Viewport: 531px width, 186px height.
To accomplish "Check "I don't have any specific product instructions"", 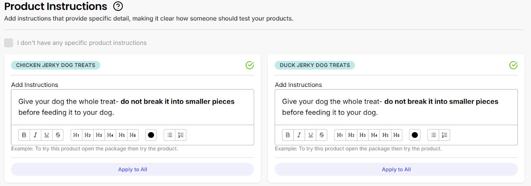I will tap(9, 43).
